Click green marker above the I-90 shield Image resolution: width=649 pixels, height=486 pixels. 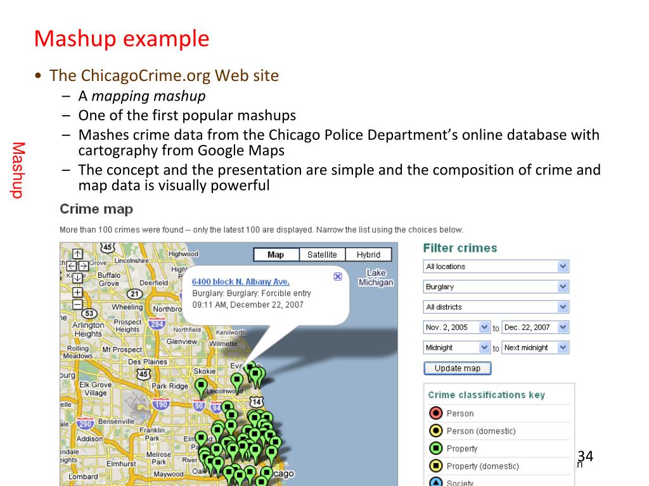(201, 387)
